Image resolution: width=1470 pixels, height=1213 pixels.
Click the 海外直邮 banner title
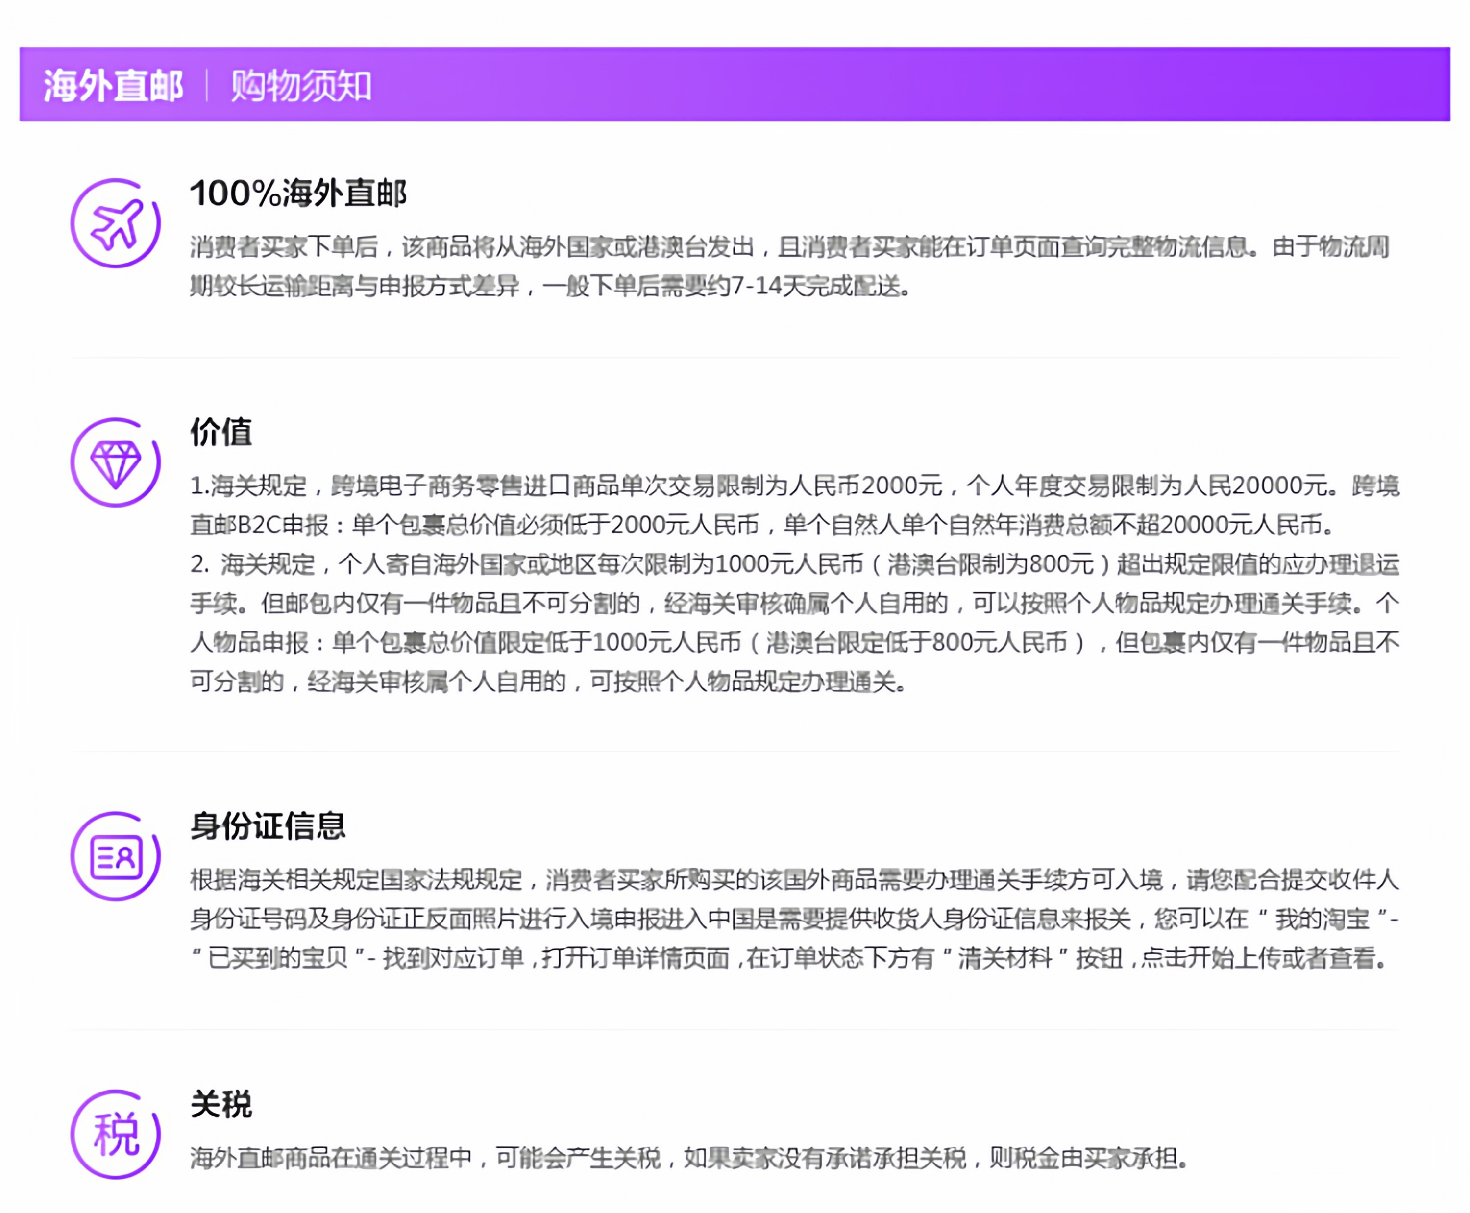113,86
